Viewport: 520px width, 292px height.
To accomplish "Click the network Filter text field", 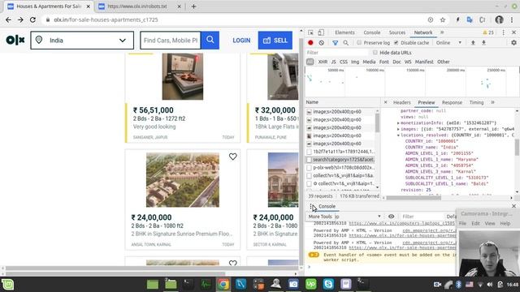I will [x=336, y=53].
